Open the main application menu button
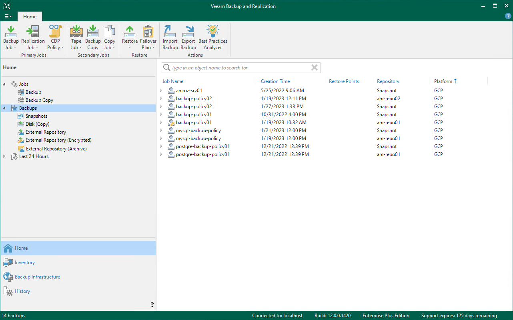The image size is (513, 320). point(8,17)
